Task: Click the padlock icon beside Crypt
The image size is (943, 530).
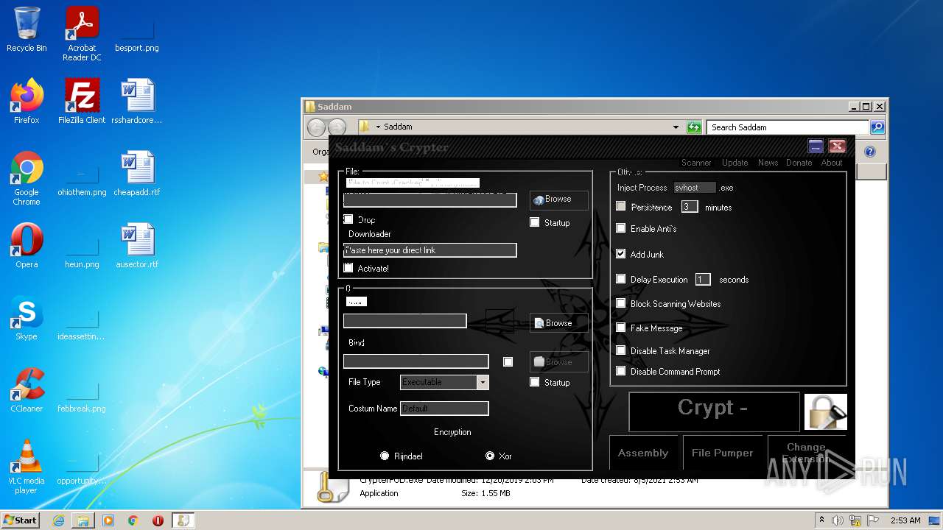Action: [825, 411]
